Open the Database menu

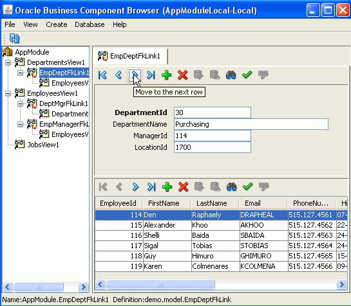(x=90, y=24)
